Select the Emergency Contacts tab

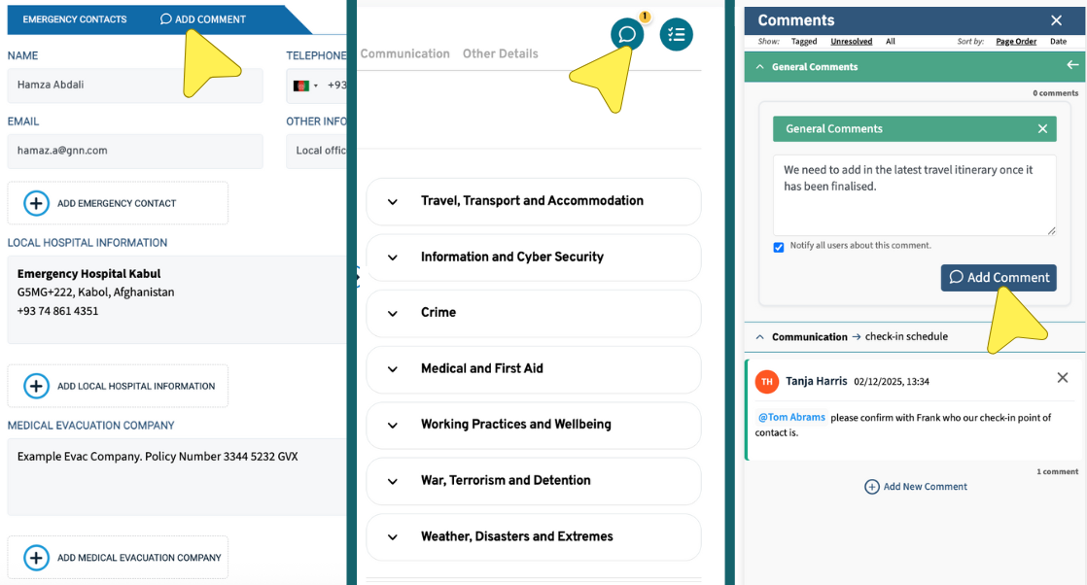click(x=75, y=19)
